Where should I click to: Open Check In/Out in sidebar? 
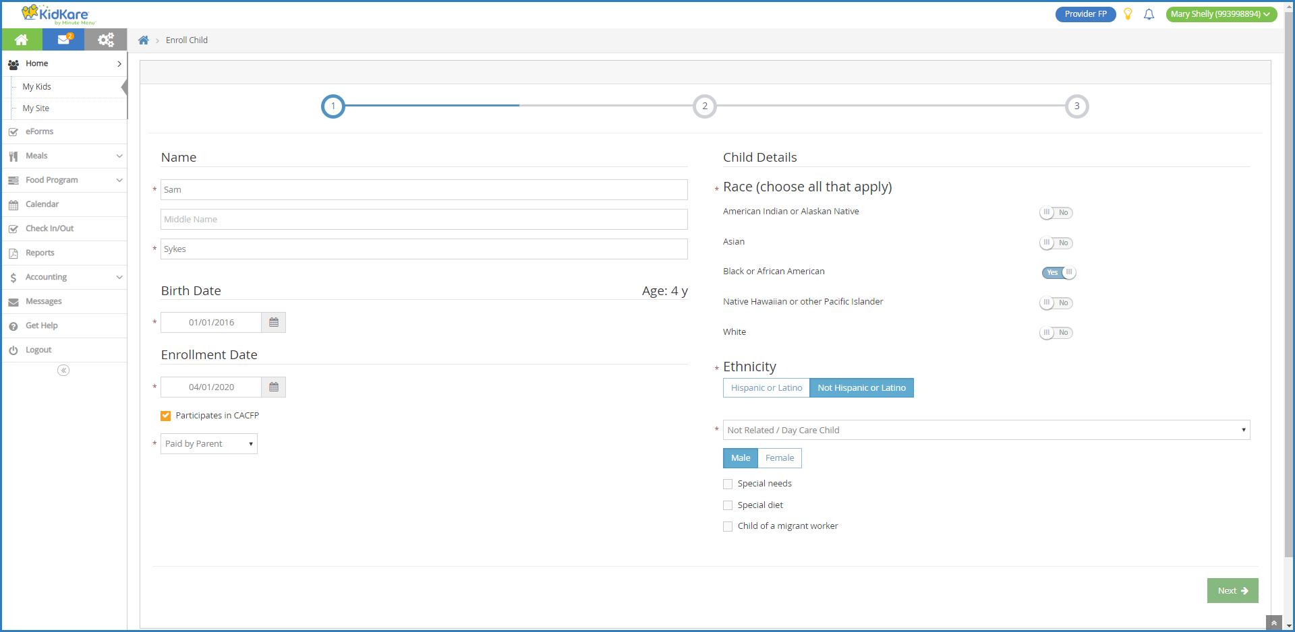[64, 229]
